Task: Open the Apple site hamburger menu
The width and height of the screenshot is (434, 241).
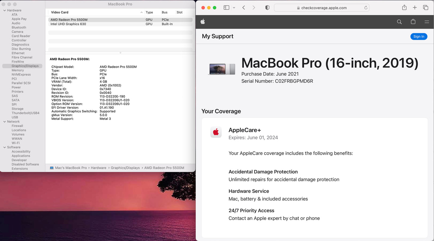Action: [426, 22]
